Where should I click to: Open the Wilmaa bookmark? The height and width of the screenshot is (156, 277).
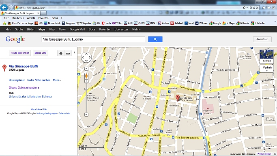202,23
